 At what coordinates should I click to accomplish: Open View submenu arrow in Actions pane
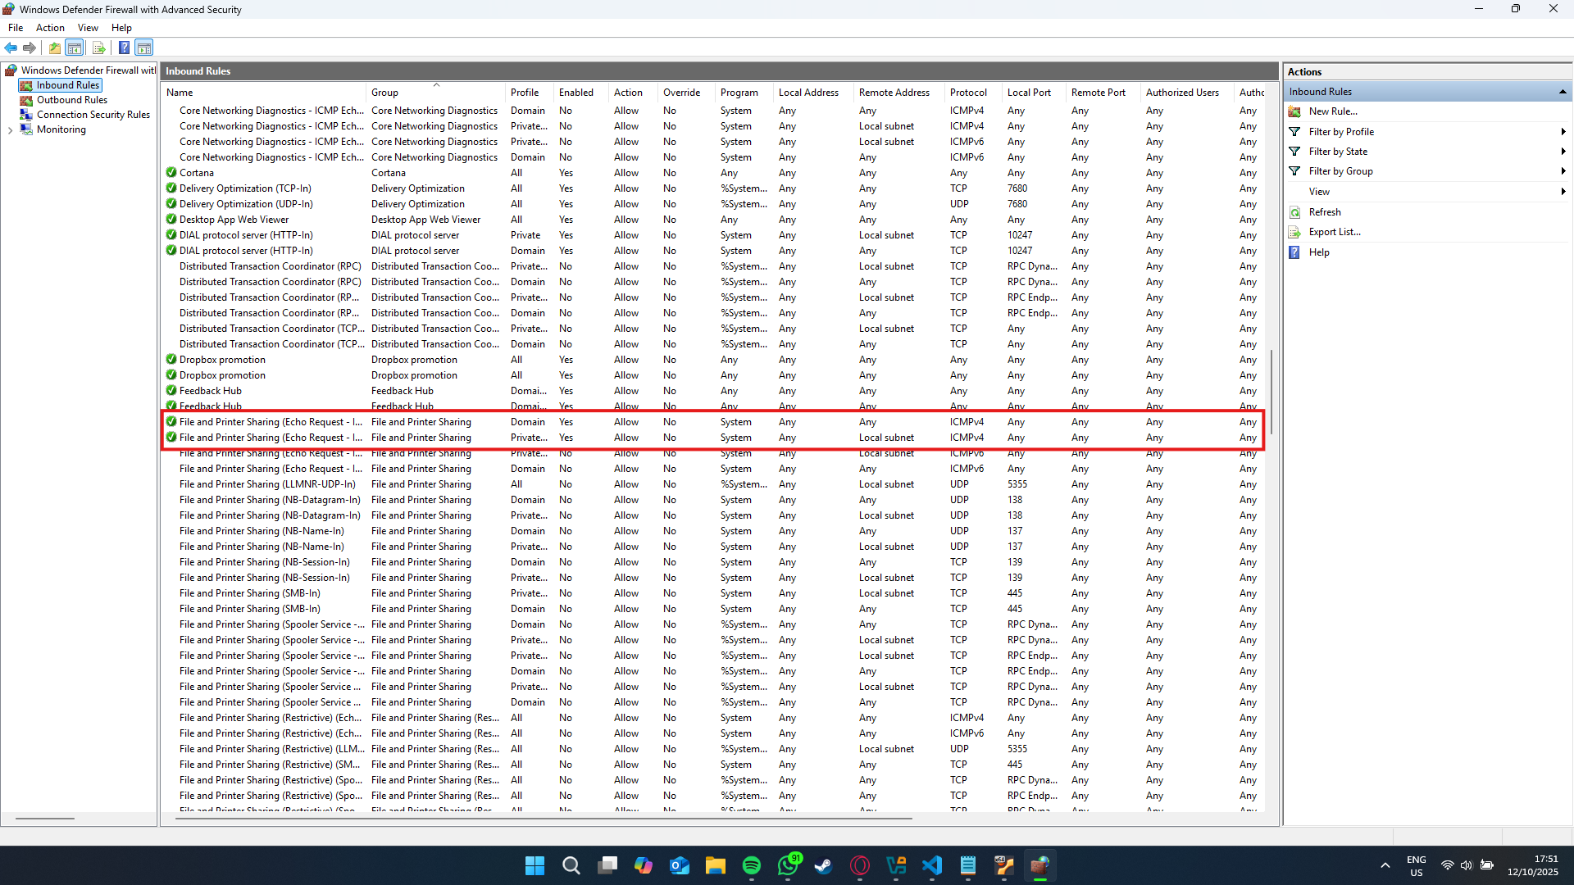click(x=1563, y=192)
